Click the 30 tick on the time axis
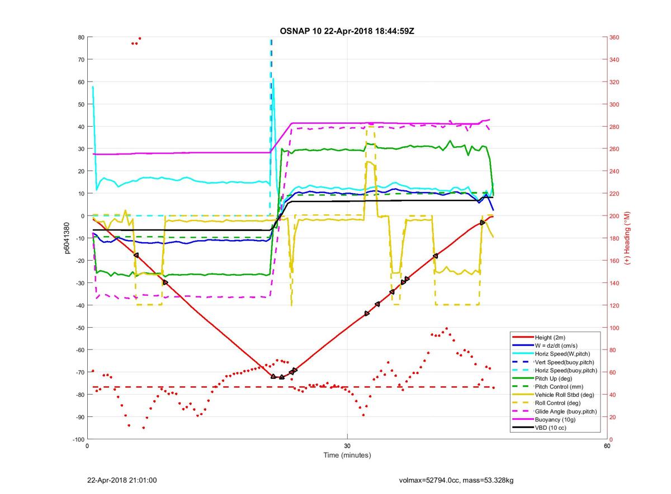Image resolution: width=671 pixels, height=494 pixels. (347, 446)
